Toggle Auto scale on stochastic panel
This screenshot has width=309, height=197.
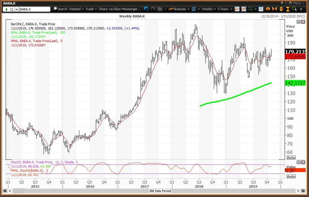click(291, 177)
